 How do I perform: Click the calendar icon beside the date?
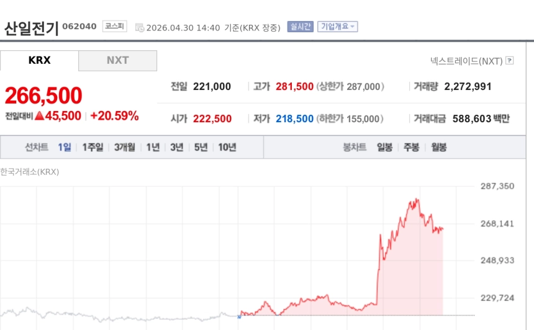pos(139,27)
